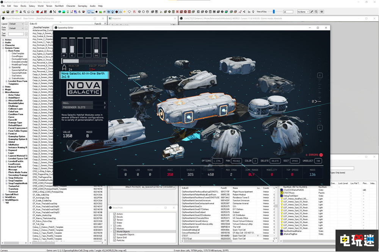
Task: Click the red errors indicator in Spaceship Editor
Action: (321, 155)
